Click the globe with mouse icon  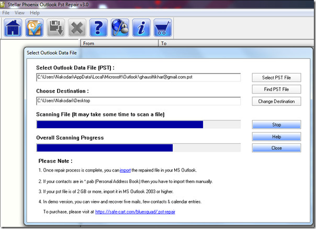click(120, 28)
